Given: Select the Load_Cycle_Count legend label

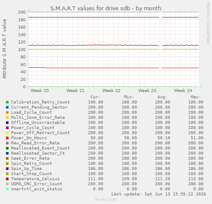Looking at the screenshot, I should pyautogui.click(x=32, y=112).
